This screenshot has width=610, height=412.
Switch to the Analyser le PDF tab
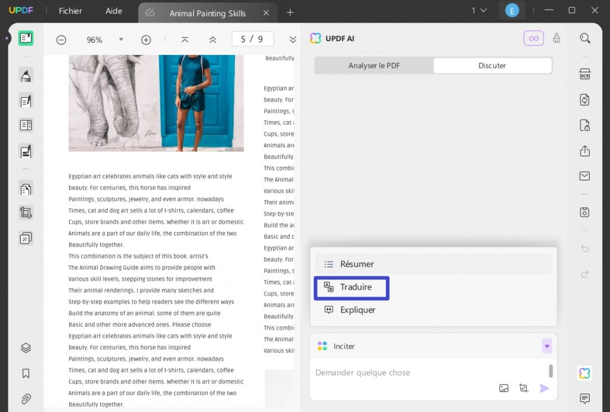(x=374, y=66)
